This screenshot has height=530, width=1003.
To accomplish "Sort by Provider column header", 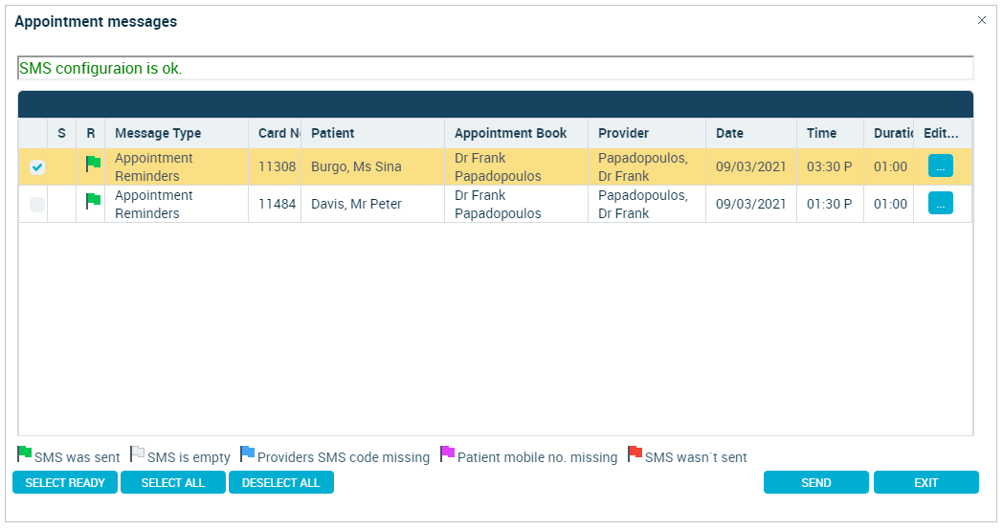I will click(x=647, y=133).
